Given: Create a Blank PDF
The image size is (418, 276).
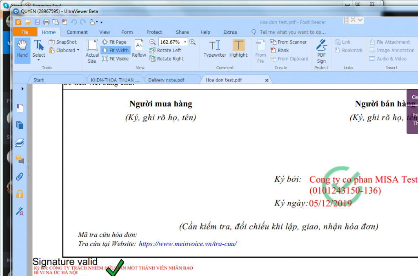Looking at the screenshot, I should coord(279,50).
